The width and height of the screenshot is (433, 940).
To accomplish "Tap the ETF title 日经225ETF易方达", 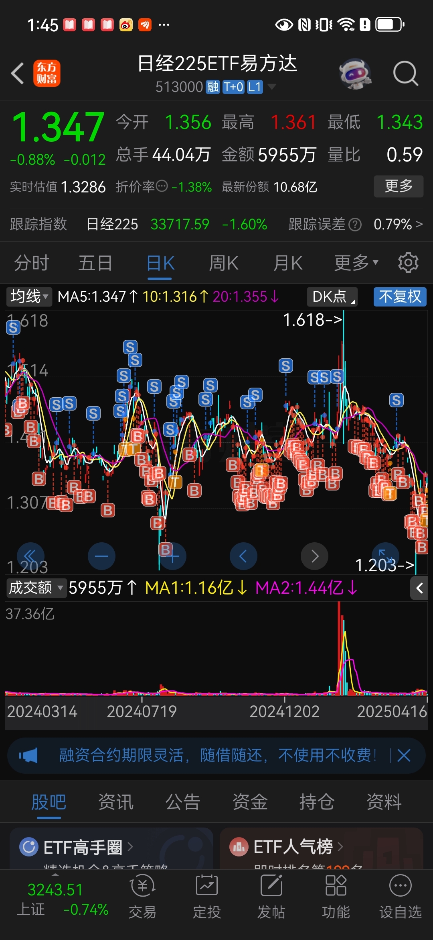I will coord(217,63).
